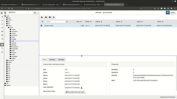Click the Firefox home button icon
The width and height of the screenshot is (177, 99).
(x=12, y=9)
